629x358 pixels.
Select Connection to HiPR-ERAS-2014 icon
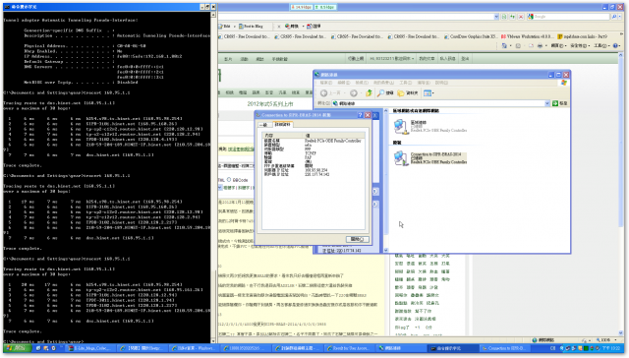401,158
